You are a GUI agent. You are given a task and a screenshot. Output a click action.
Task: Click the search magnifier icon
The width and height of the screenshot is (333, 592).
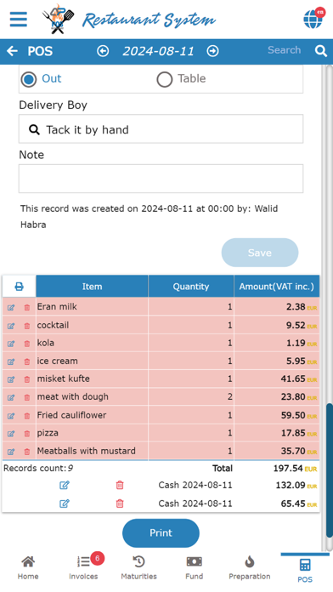[x=321, y=51]
